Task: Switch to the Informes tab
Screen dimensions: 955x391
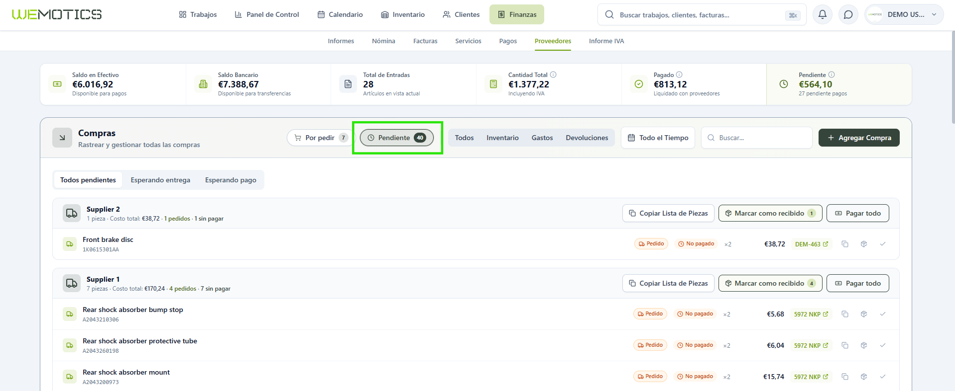Action: pyautogui.click(x=341, y=41)
